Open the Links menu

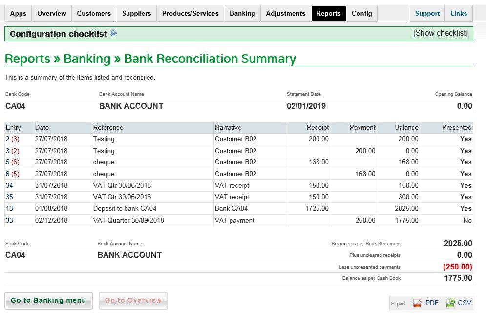(x=458, y=13)
